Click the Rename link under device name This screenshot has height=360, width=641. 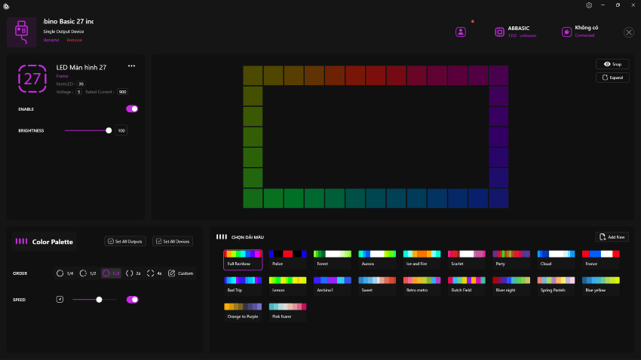pyautogui.click(x=51, y=40)
